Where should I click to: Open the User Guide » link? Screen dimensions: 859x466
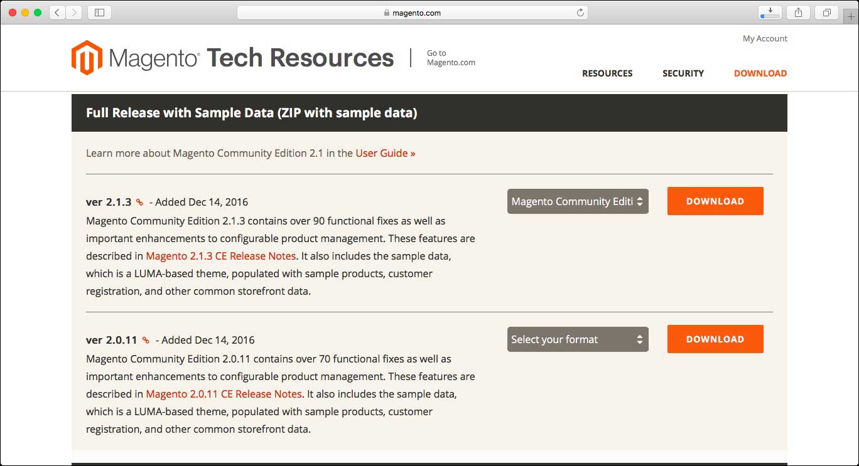click(386, 153)
